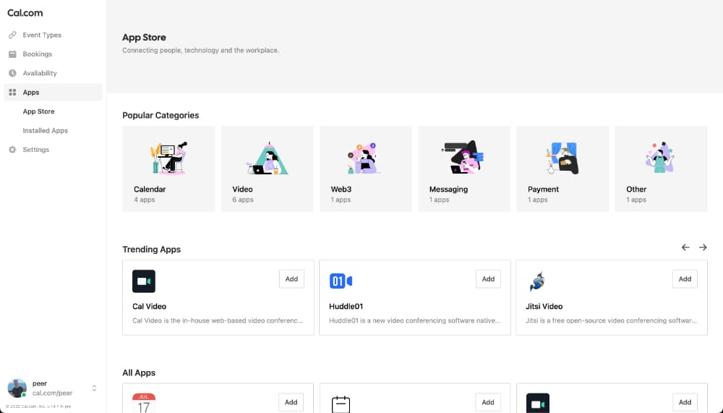This screenshot has height=413, width=723.
Task: Open Settings via the gear icon
Action: click(x=12, y=150)
